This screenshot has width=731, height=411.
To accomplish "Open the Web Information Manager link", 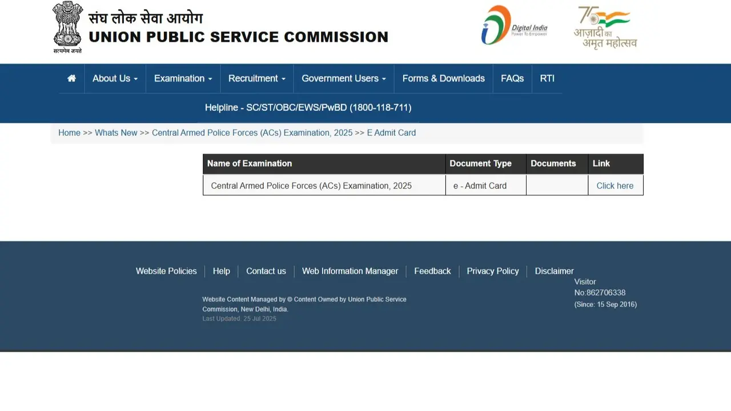I will pyautogui.click(x=350, y=271).
